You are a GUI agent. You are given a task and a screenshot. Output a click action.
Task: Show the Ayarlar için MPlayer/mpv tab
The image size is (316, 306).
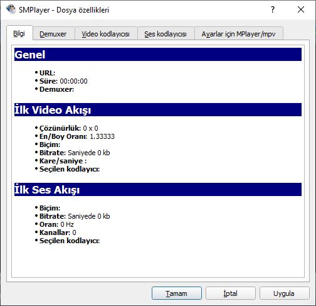tap(238, 34)
